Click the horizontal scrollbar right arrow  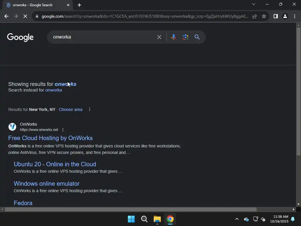[x=294, y=209]
